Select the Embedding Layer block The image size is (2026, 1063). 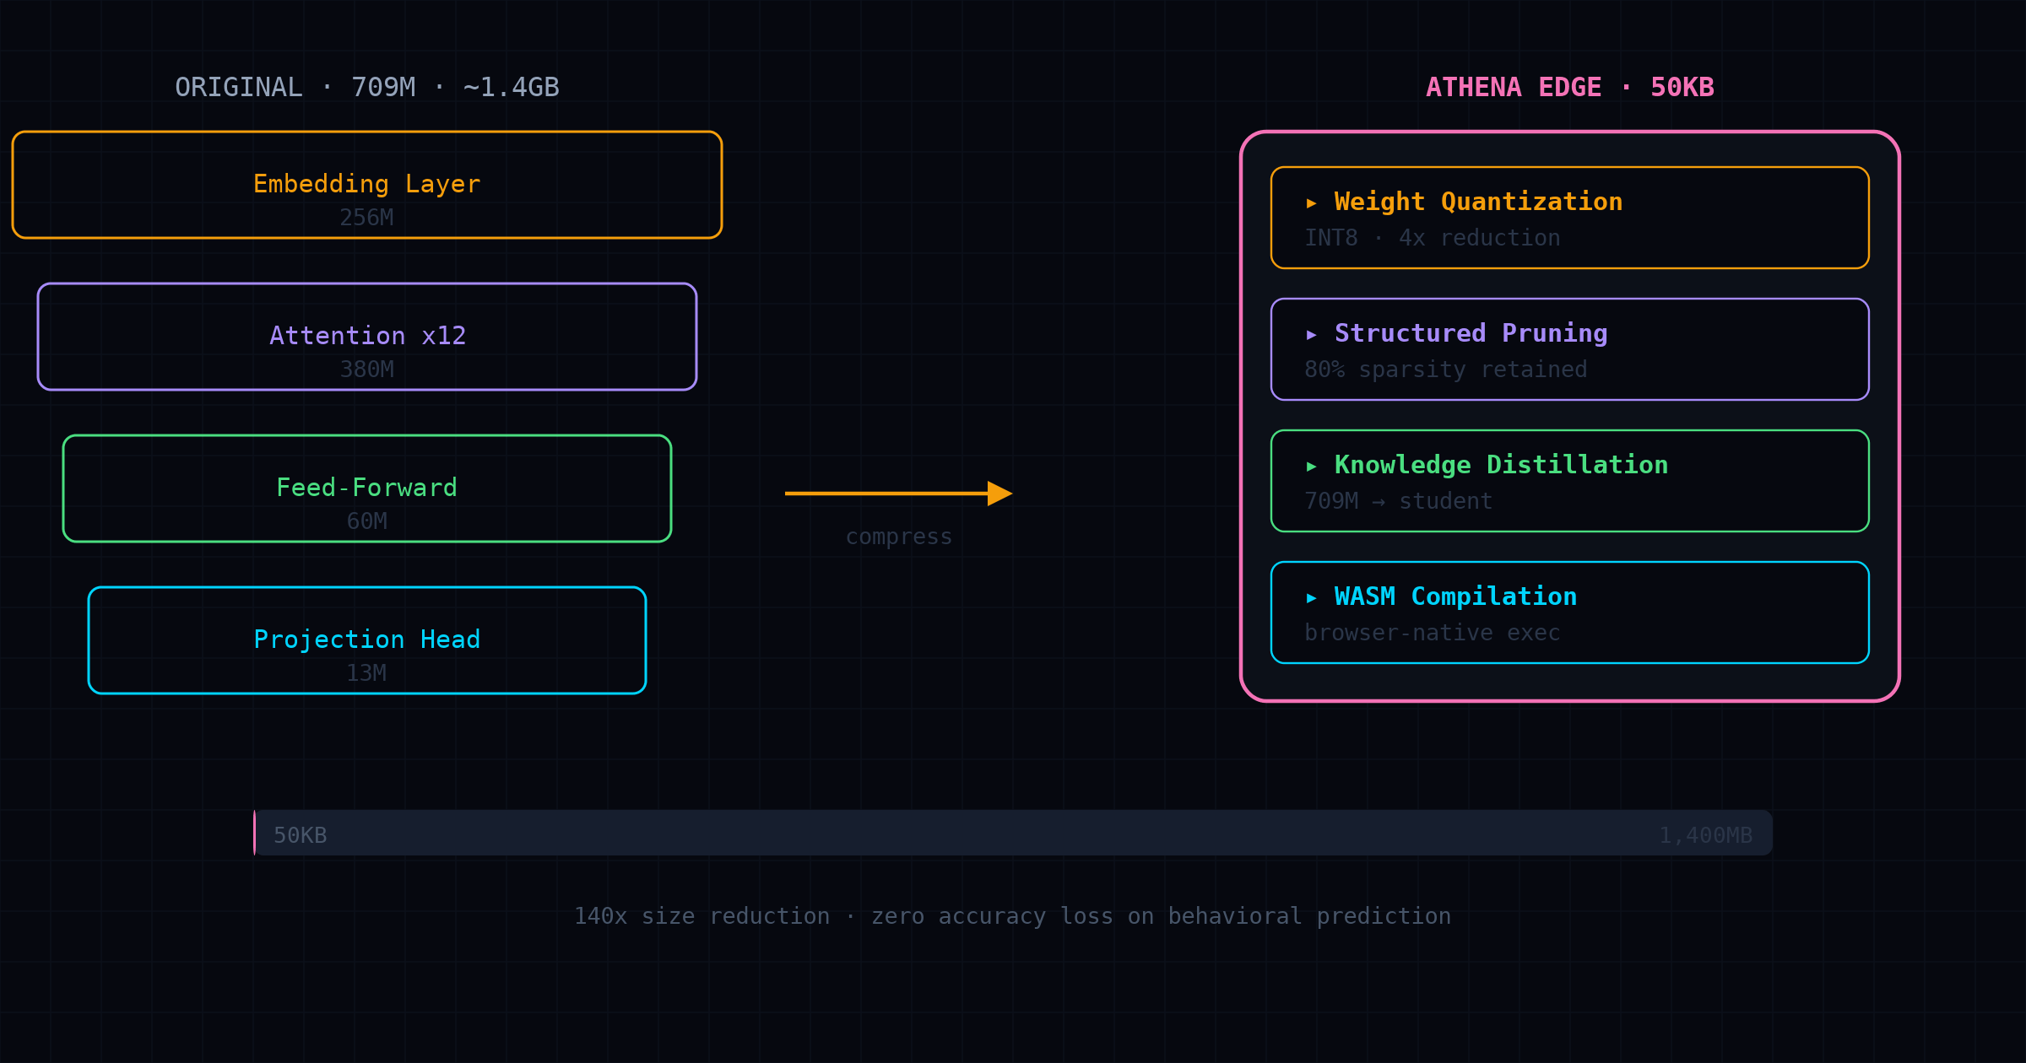pyautogui.click(x=367, y=185)
